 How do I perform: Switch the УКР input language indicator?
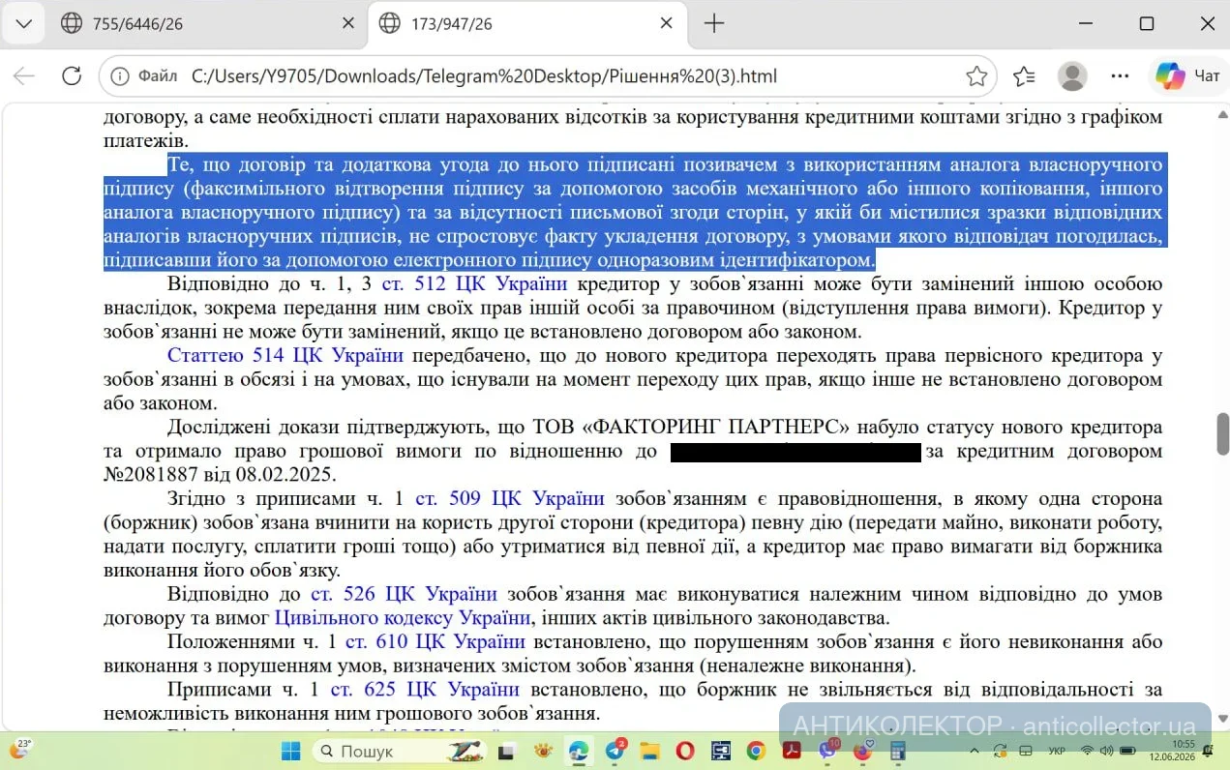tap(1058, 751)
